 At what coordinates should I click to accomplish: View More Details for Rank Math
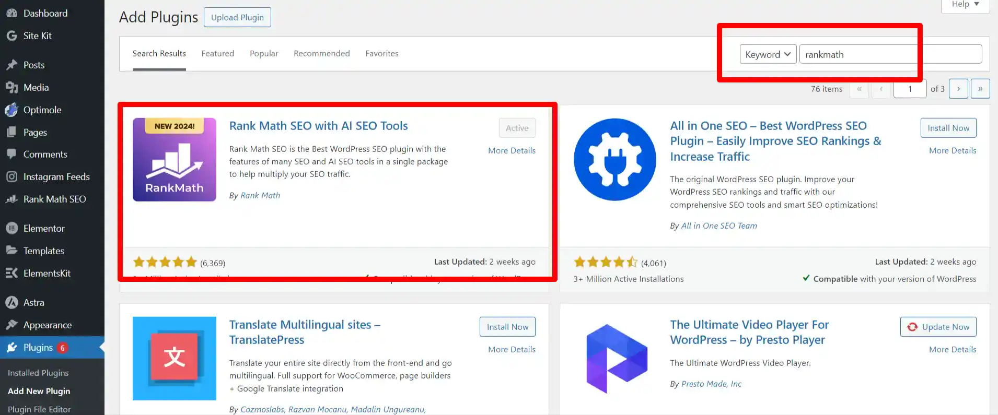coord(512,150)
